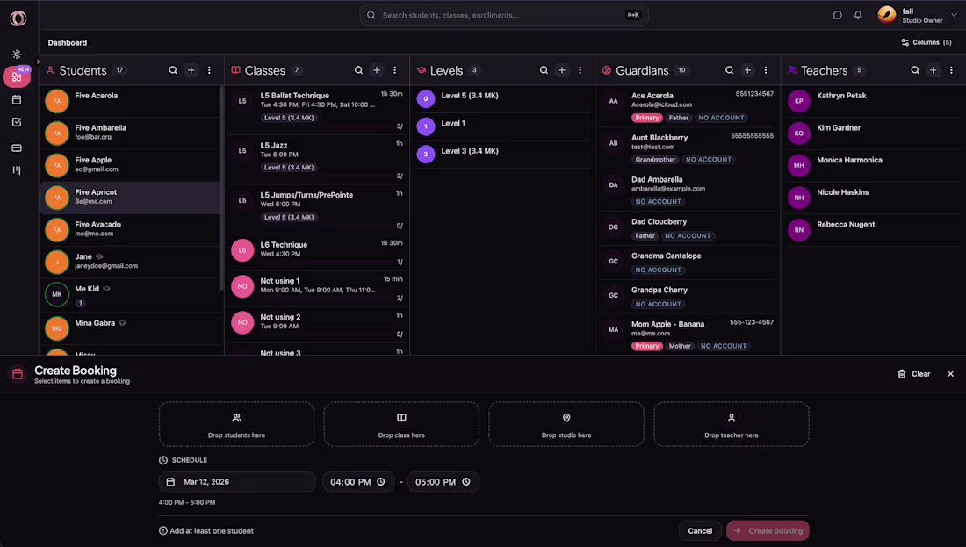Select the student Jane
Image resolution: width=966 pixels, height=547 pixels.
point(130,262)
